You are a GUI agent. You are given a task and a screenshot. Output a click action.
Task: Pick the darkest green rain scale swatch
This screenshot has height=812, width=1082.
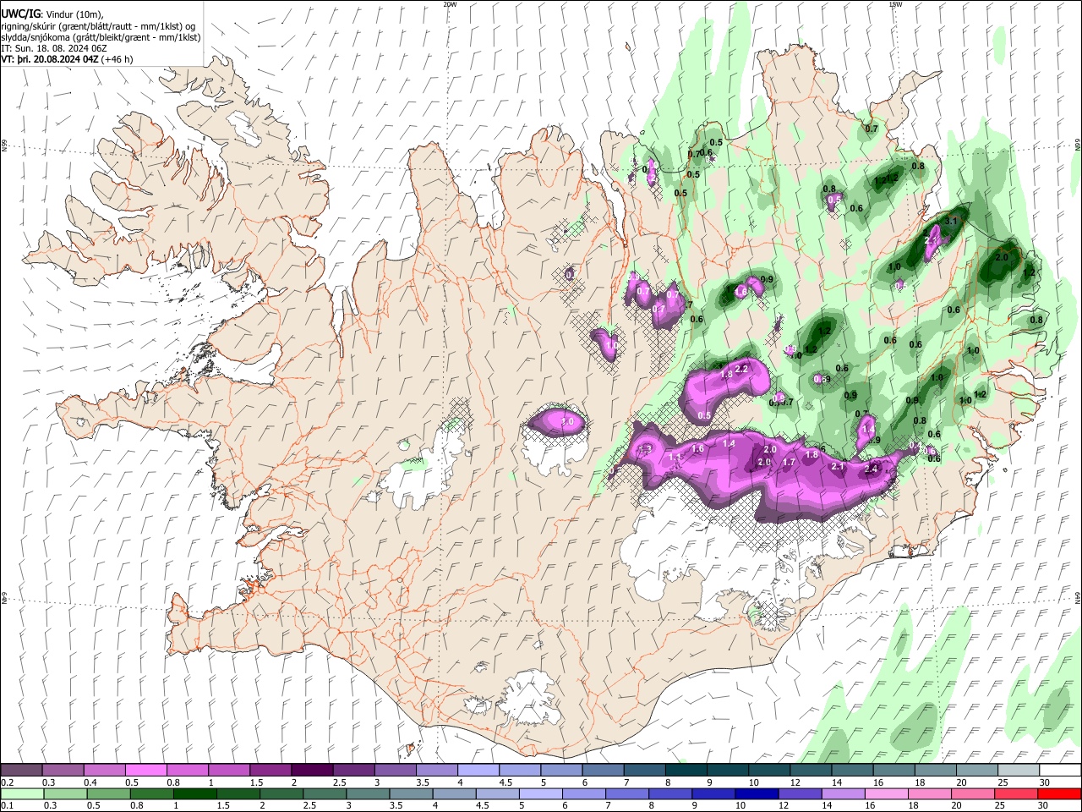pos(194,793)
